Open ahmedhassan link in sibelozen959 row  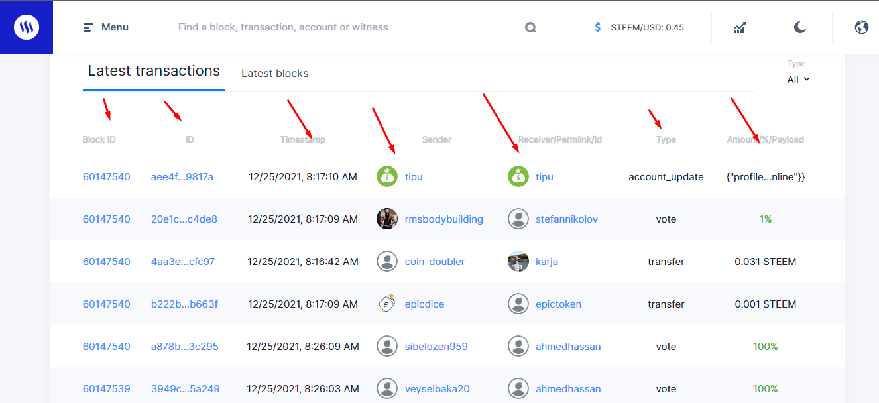(x=568, y=347)
